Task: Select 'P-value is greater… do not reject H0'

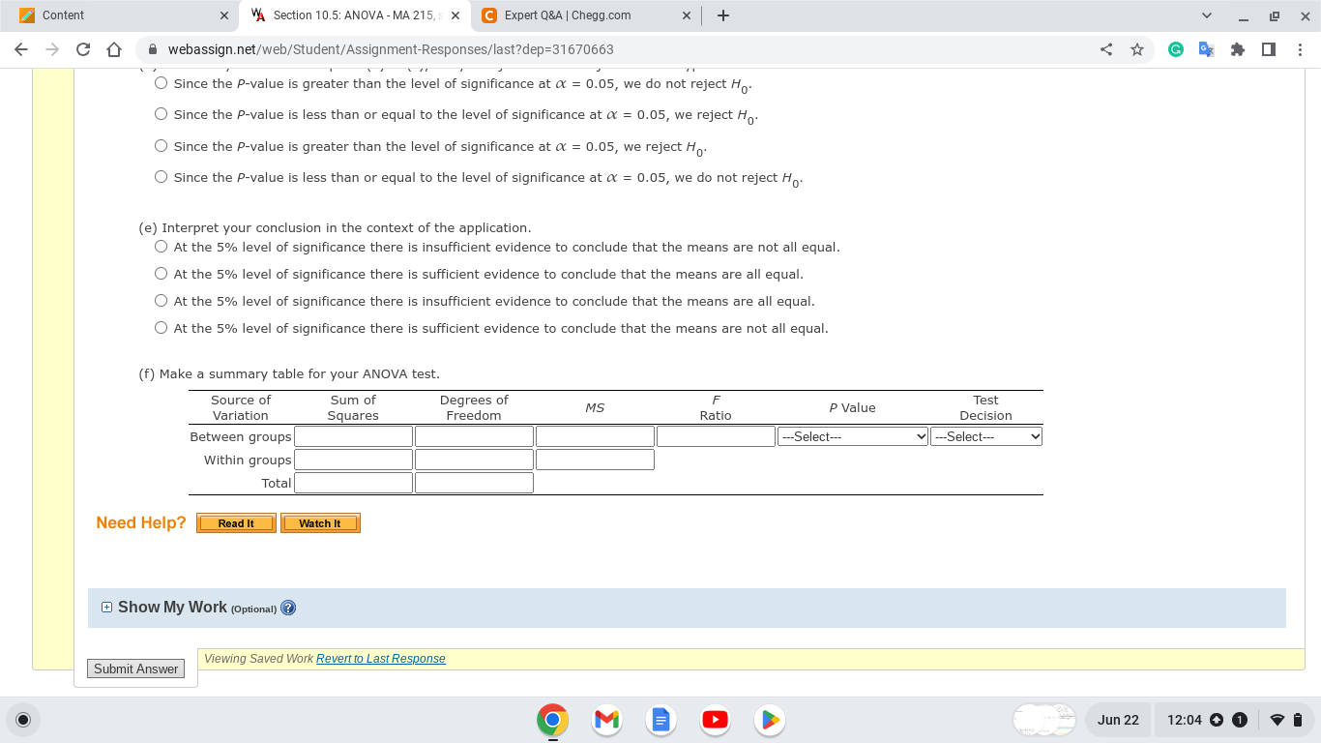Action: [161, 83]
